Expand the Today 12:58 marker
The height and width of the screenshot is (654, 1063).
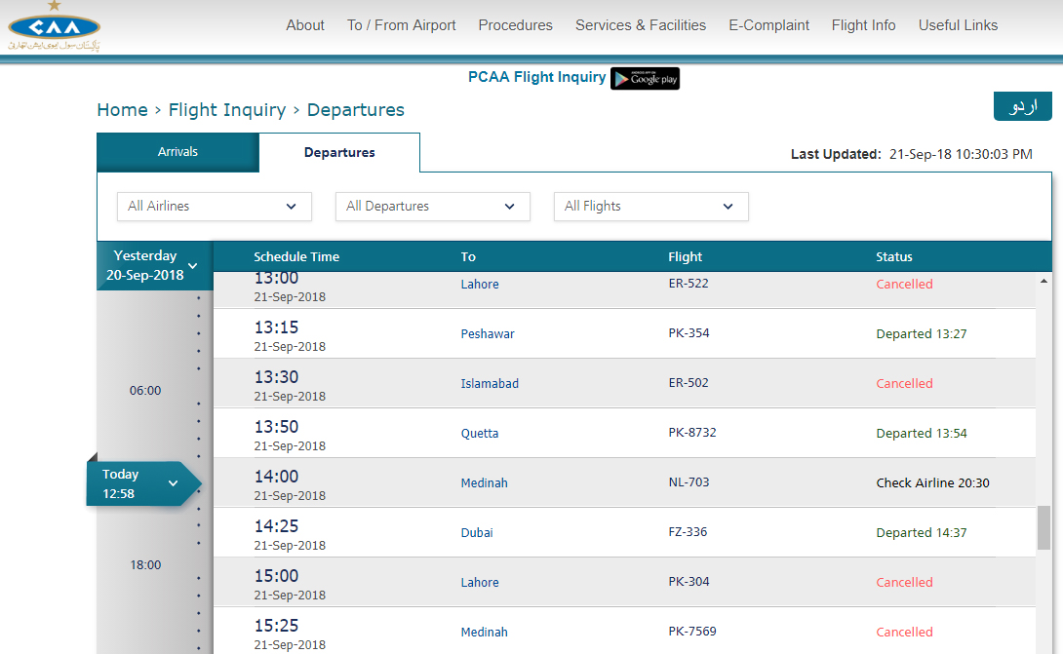pos(143,483)
